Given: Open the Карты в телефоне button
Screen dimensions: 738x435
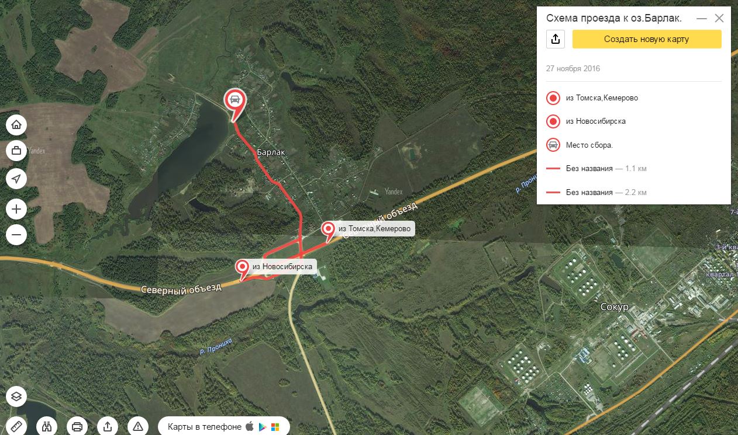Looking at the screenshot, I should 224,426.
